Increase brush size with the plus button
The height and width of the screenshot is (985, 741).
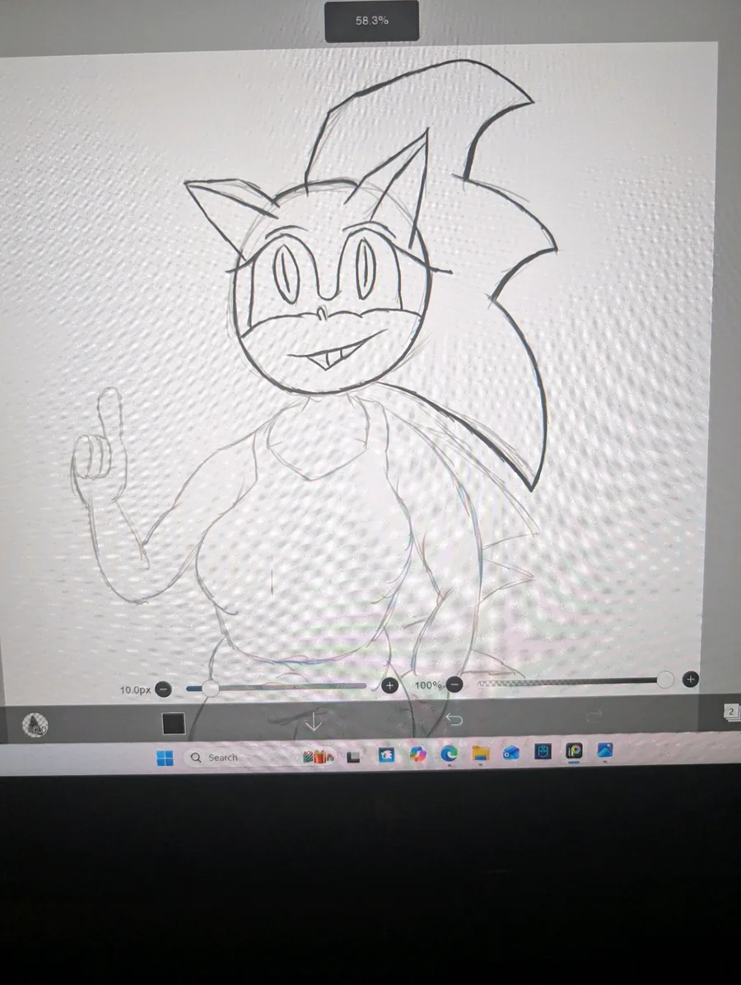click(389, 685)
